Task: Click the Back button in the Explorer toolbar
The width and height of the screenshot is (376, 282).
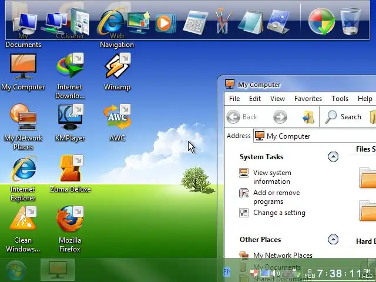Action: pyautogui.click(x=241, y=117)
